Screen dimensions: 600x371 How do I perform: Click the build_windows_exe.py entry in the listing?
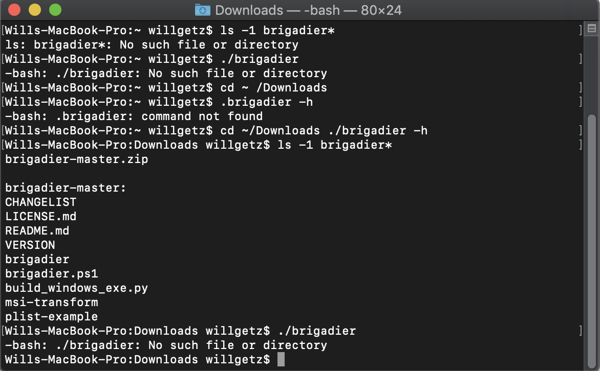77,288
